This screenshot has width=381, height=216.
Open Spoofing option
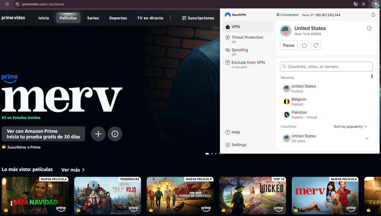(248, 52)
